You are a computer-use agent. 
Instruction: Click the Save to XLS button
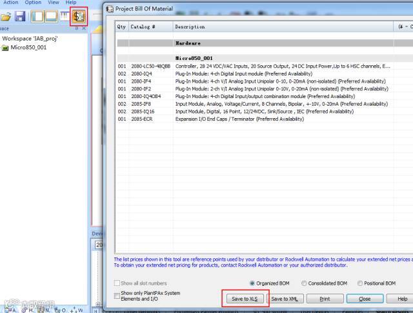pyautogui.click(x=245, y=299)
